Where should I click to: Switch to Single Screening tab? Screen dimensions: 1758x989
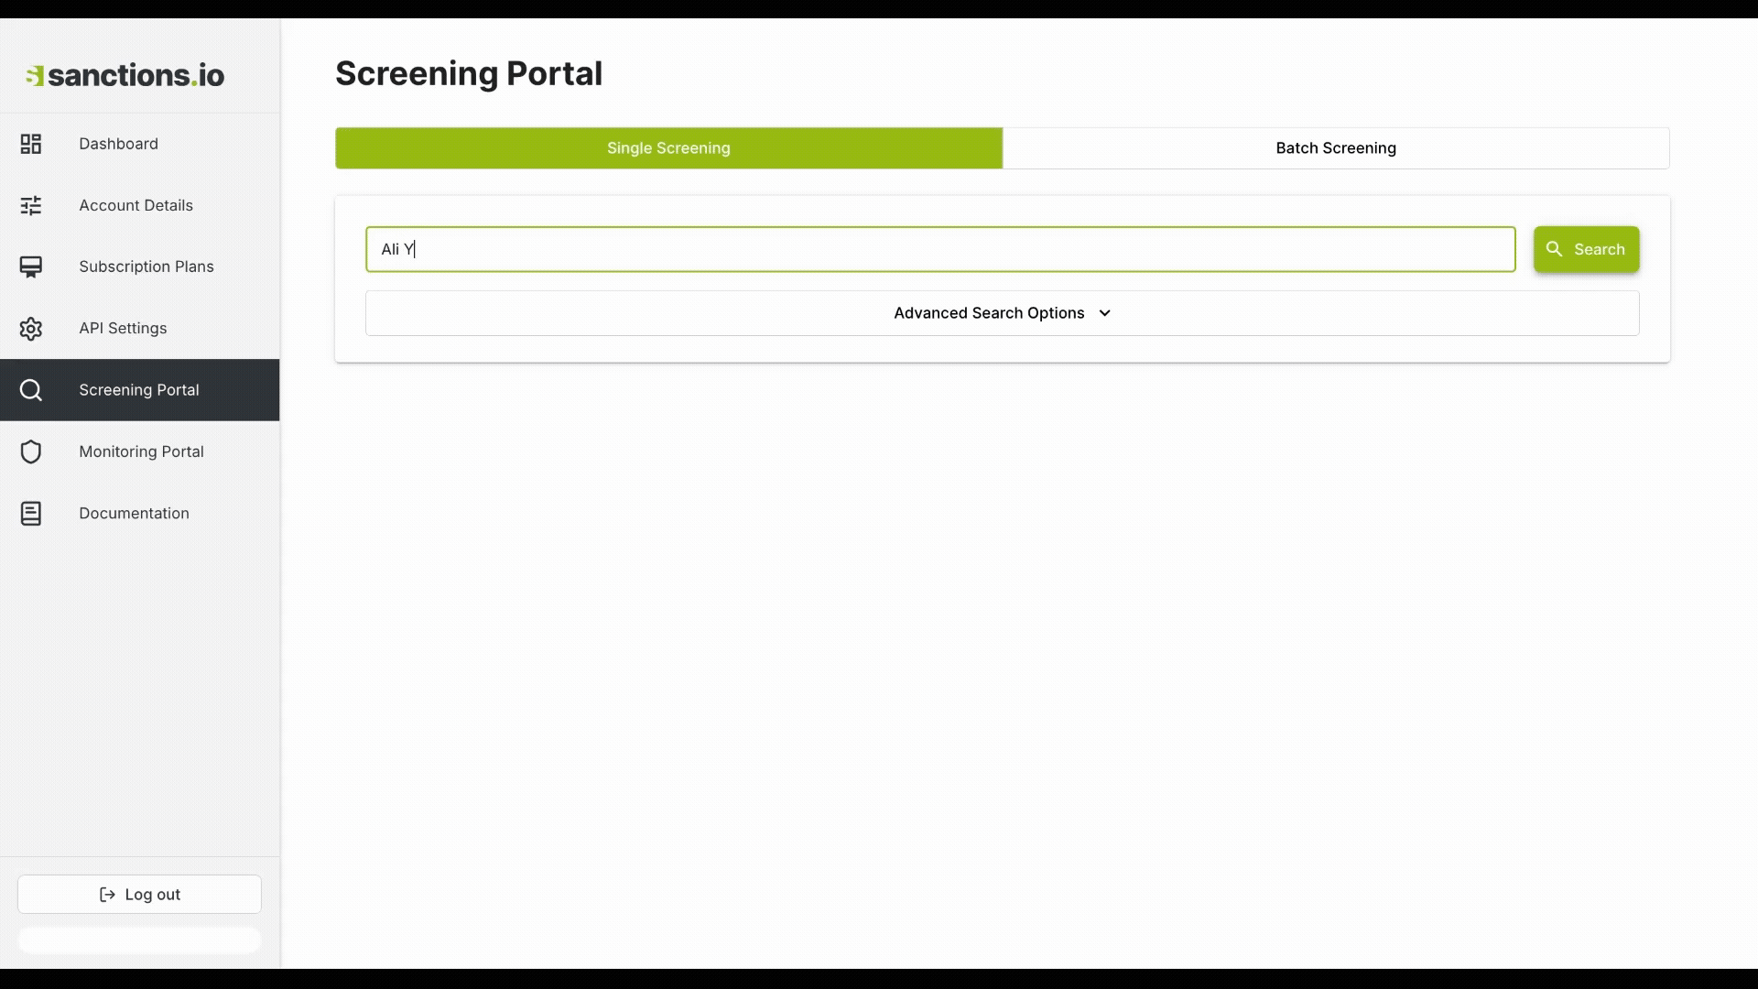[668, 148]
